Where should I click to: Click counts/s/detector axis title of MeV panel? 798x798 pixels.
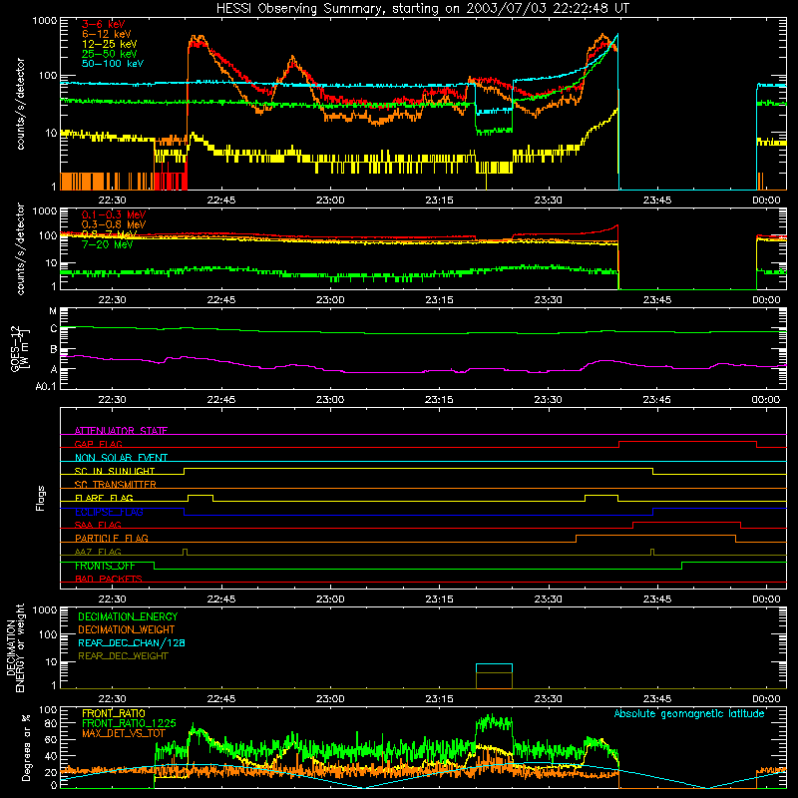coord(20,248)
